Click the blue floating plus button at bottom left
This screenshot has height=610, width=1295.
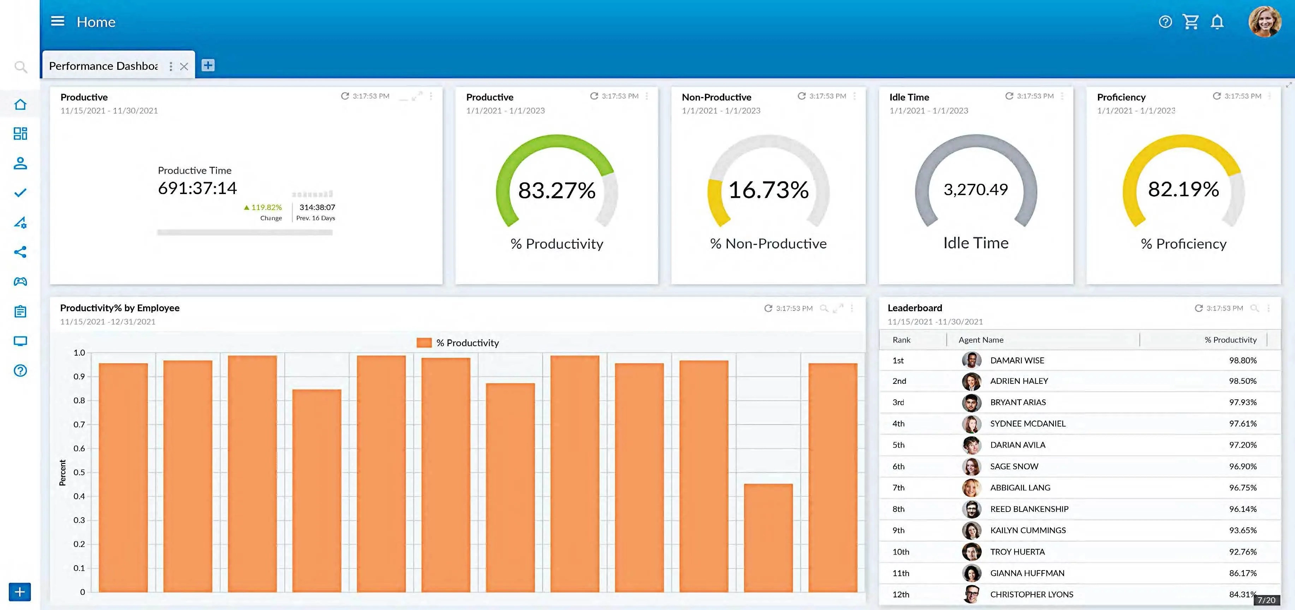point(20,591)
